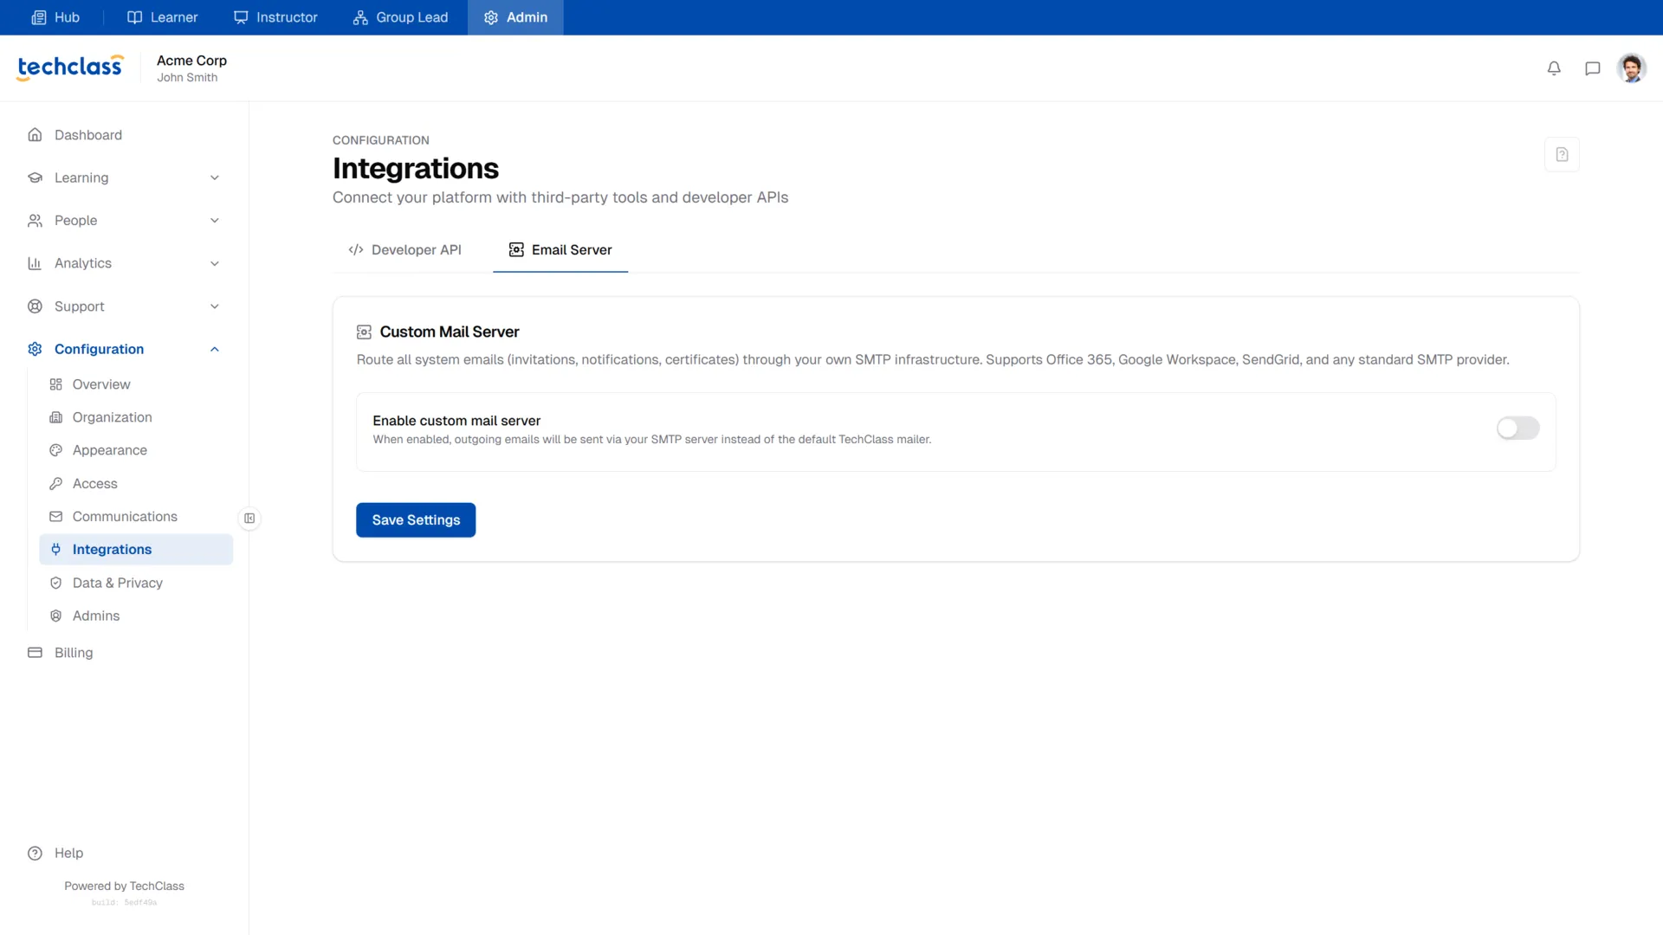Open the Admins settings page
The image size is (1663, 935).
tap(136, 616)
